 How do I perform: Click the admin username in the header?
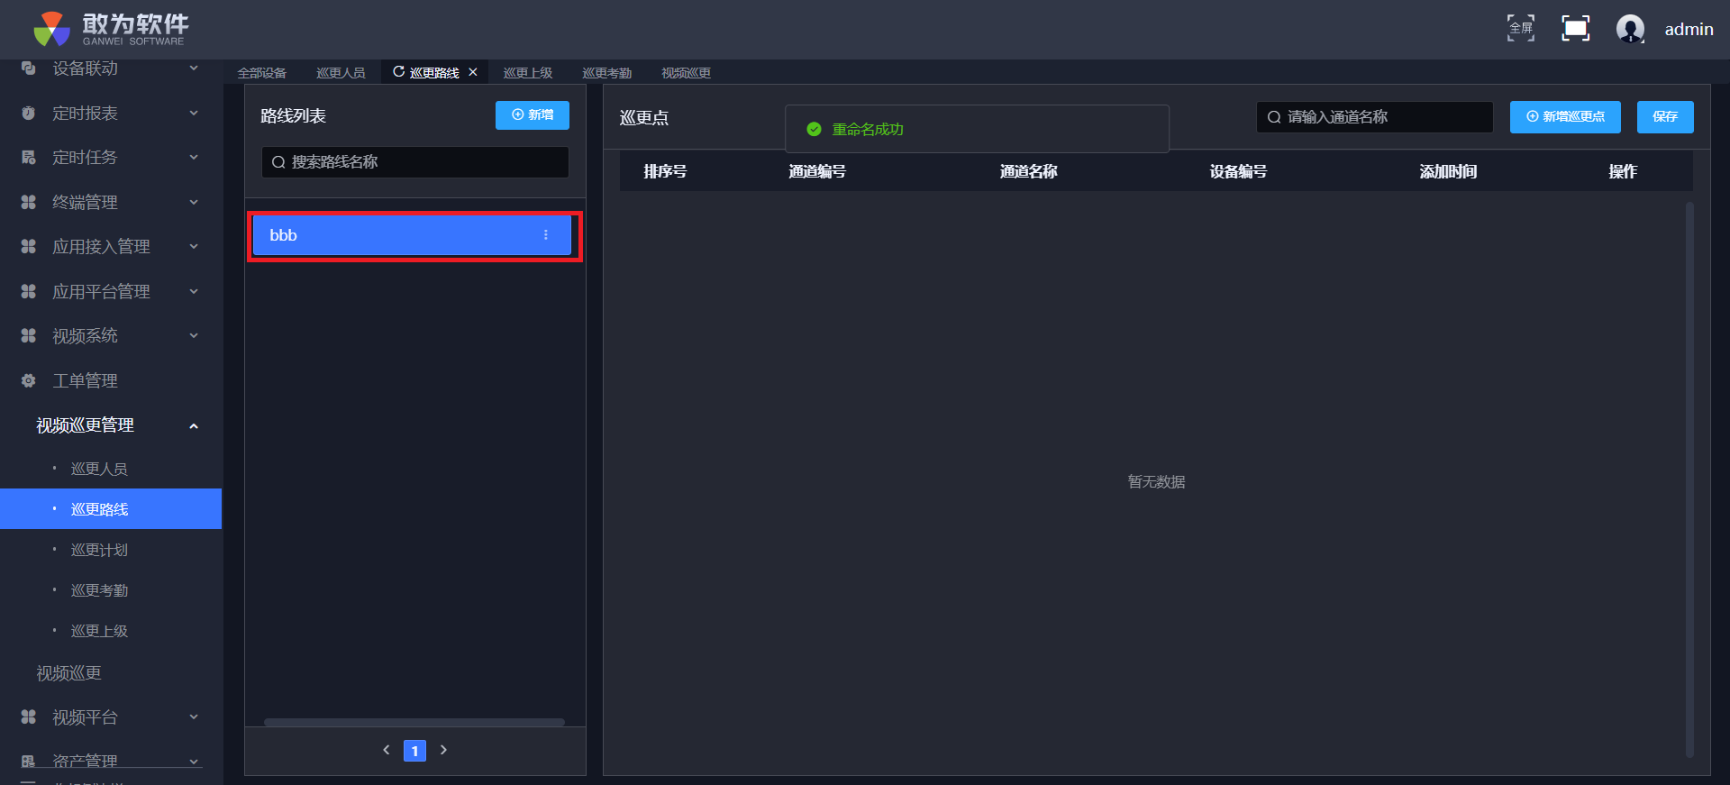click(x=1689, y=30)
